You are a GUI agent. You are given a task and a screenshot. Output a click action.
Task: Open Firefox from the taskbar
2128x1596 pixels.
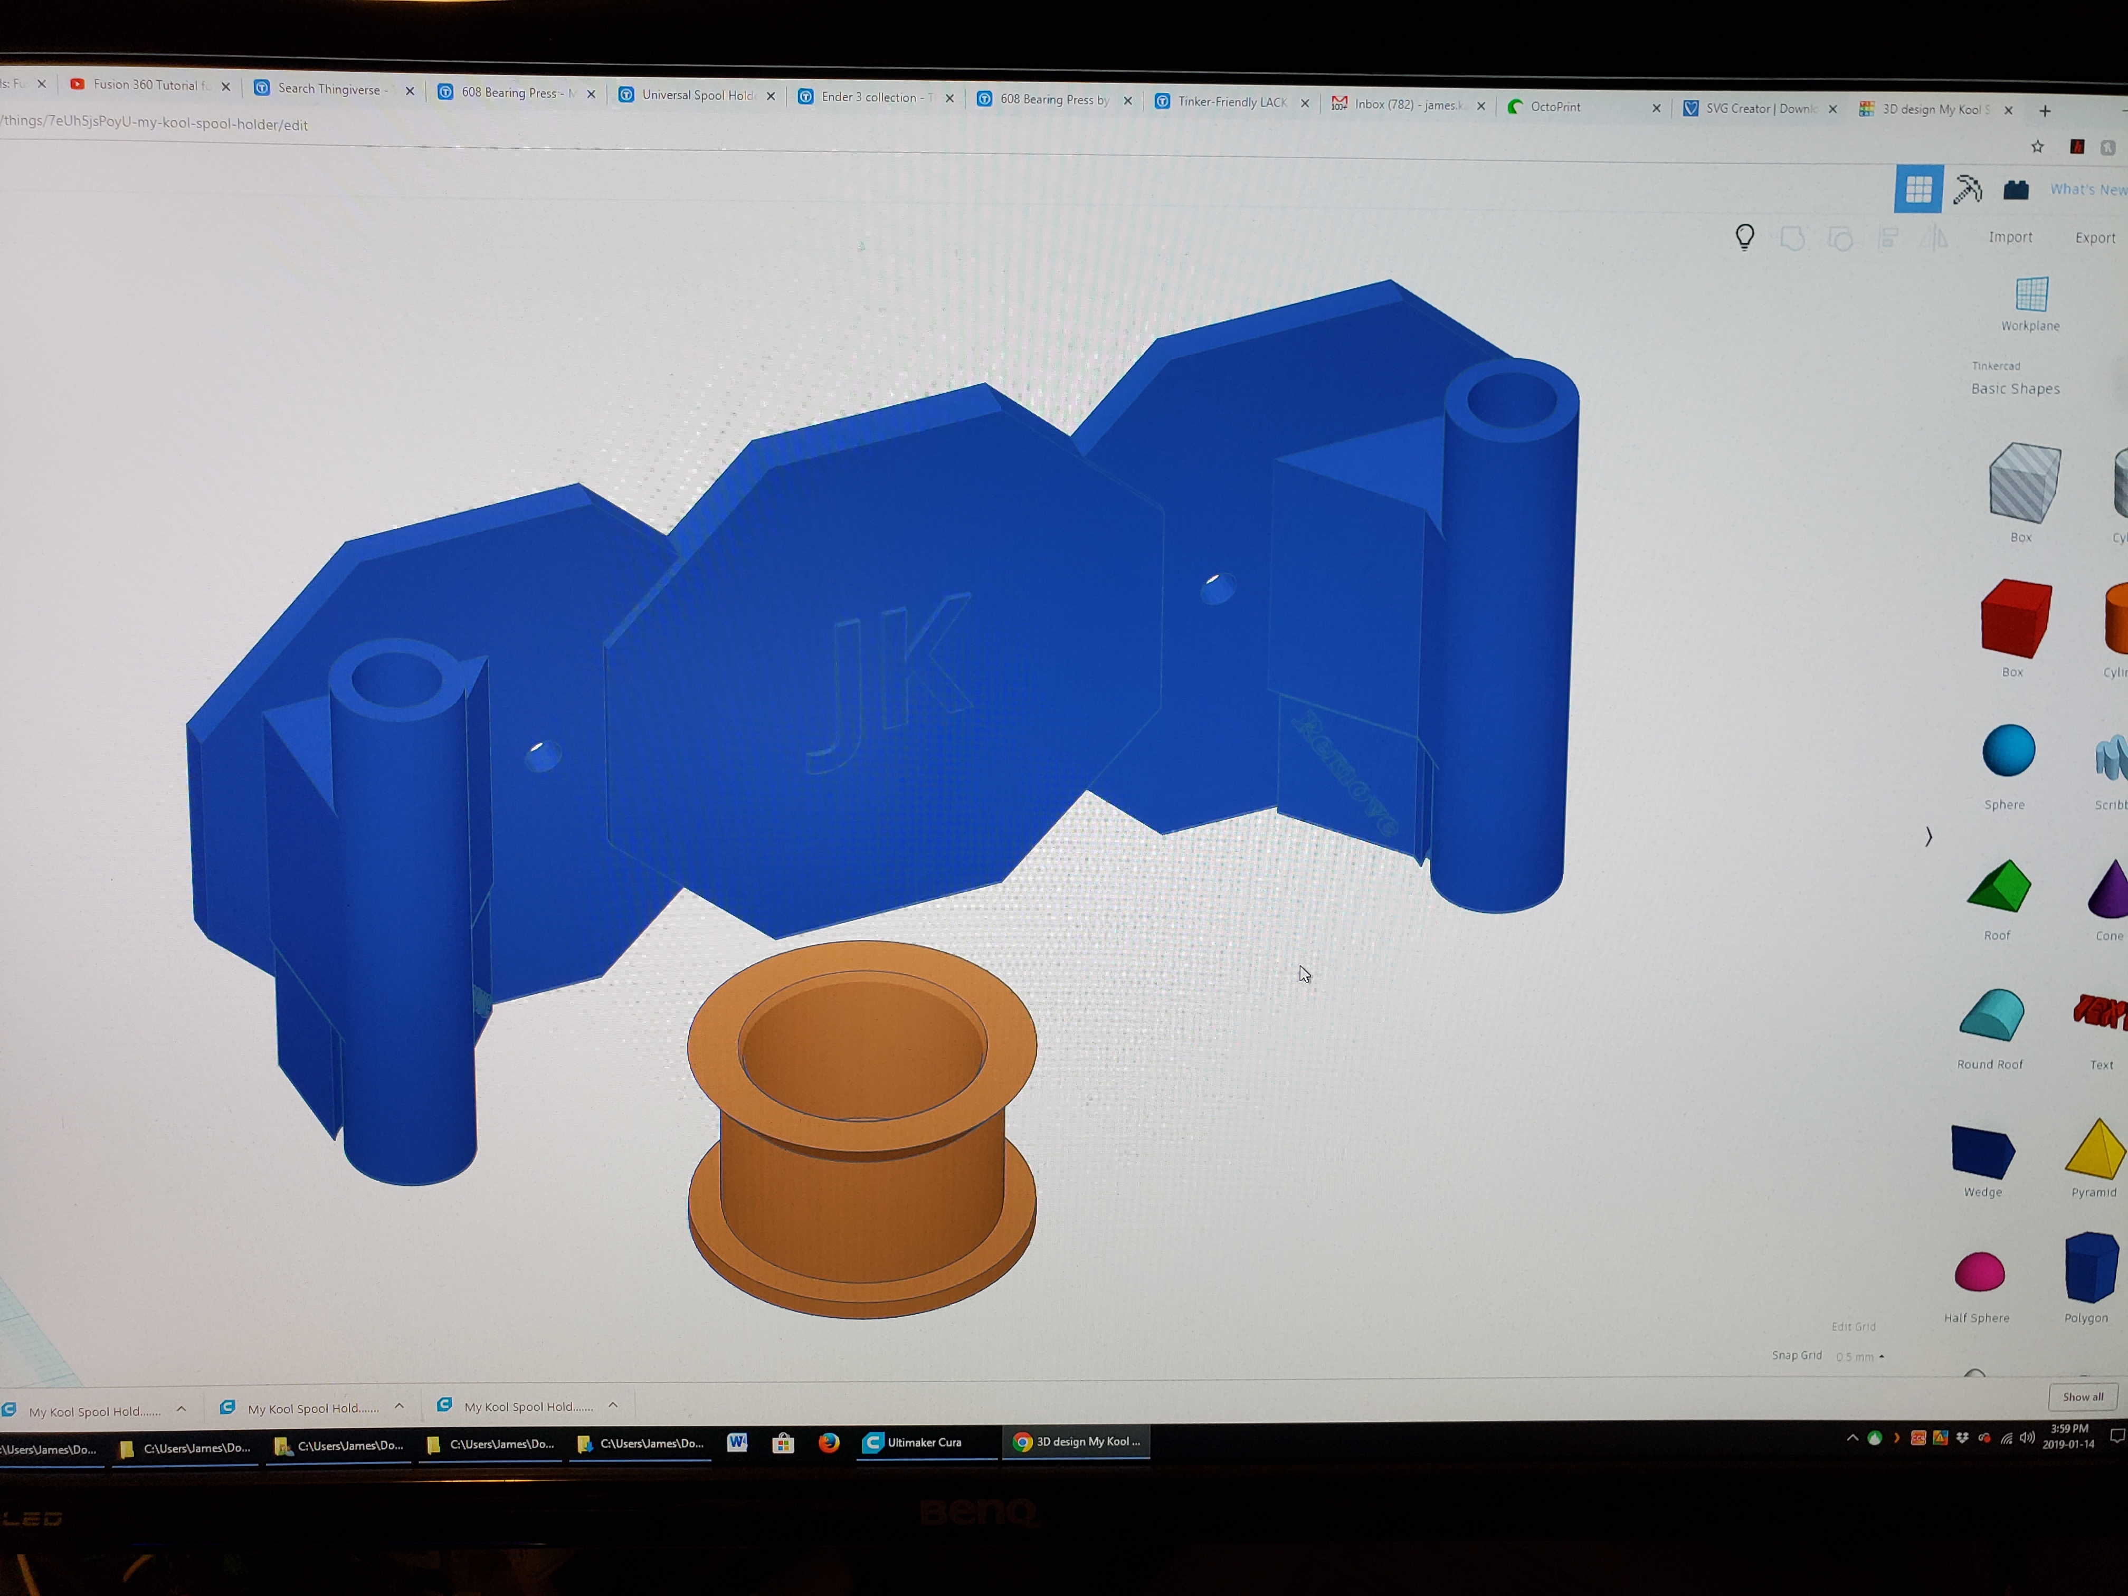[828, 1443]
